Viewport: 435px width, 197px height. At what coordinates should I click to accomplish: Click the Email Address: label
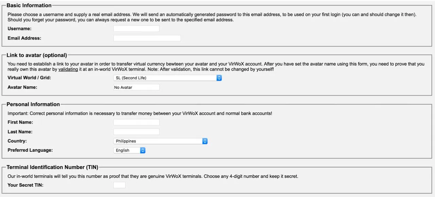tap(24, 38)
